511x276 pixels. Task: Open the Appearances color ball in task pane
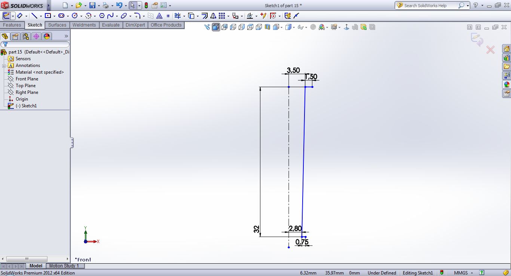[507, 85]
